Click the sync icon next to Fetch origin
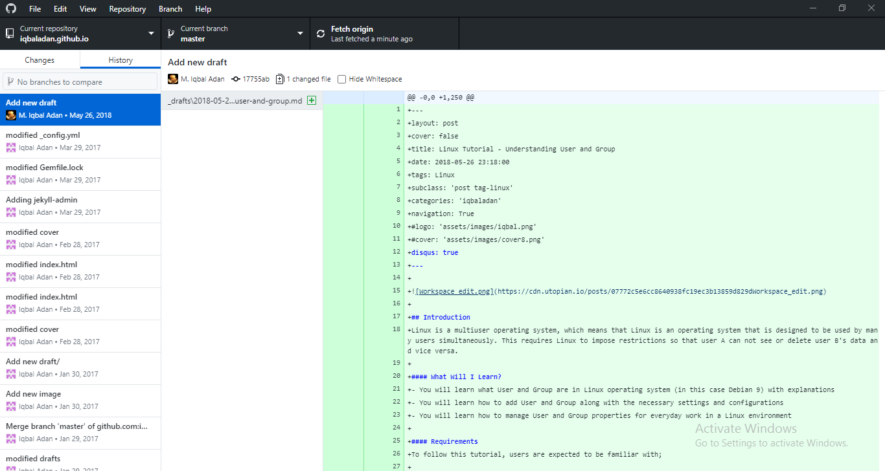 point(321,34)
